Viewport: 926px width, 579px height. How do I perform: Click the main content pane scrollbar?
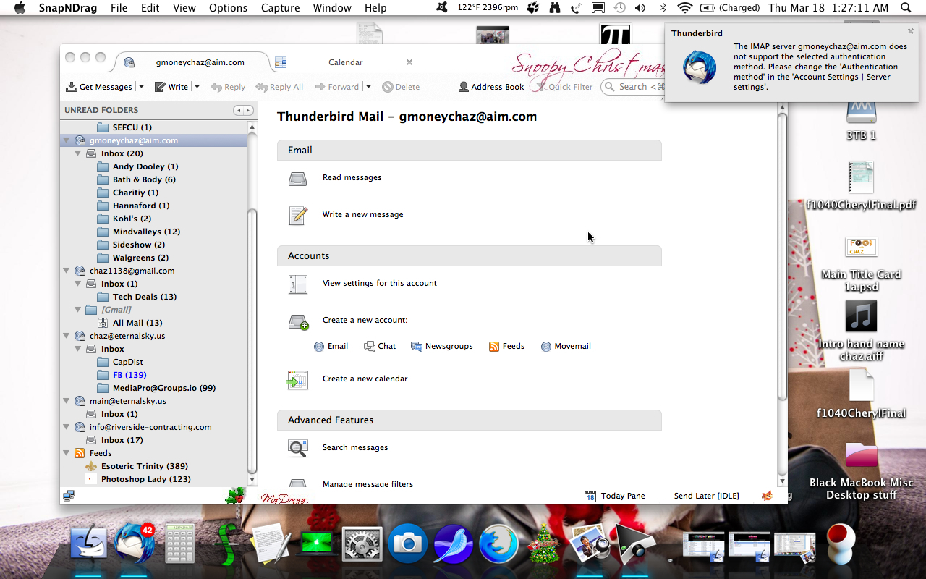(x=782, y=256)
